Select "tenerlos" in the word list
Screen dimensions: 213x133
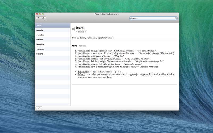[x=52, y=44]
